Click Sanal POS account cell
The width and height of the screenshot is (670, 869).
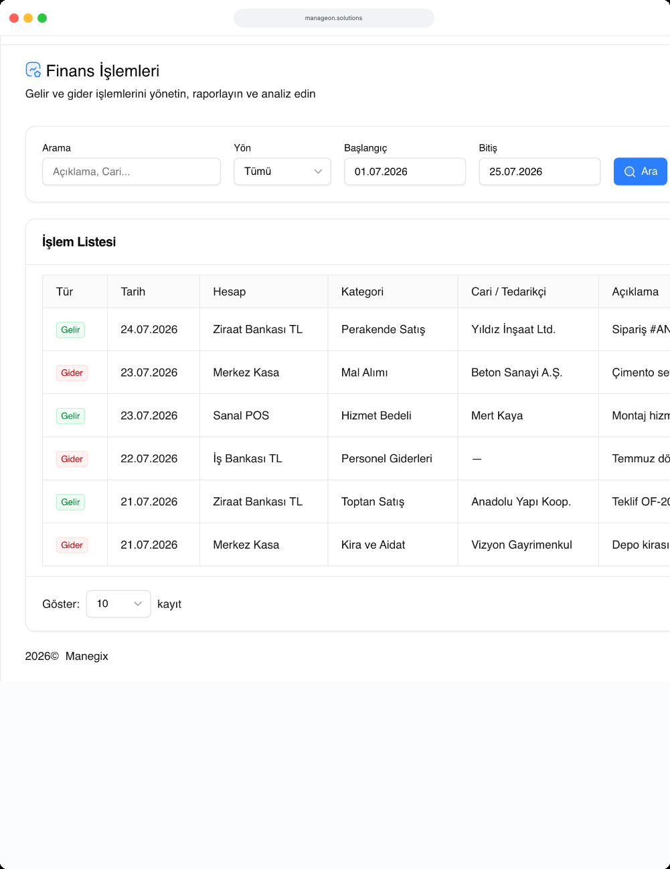click(264, 415)
